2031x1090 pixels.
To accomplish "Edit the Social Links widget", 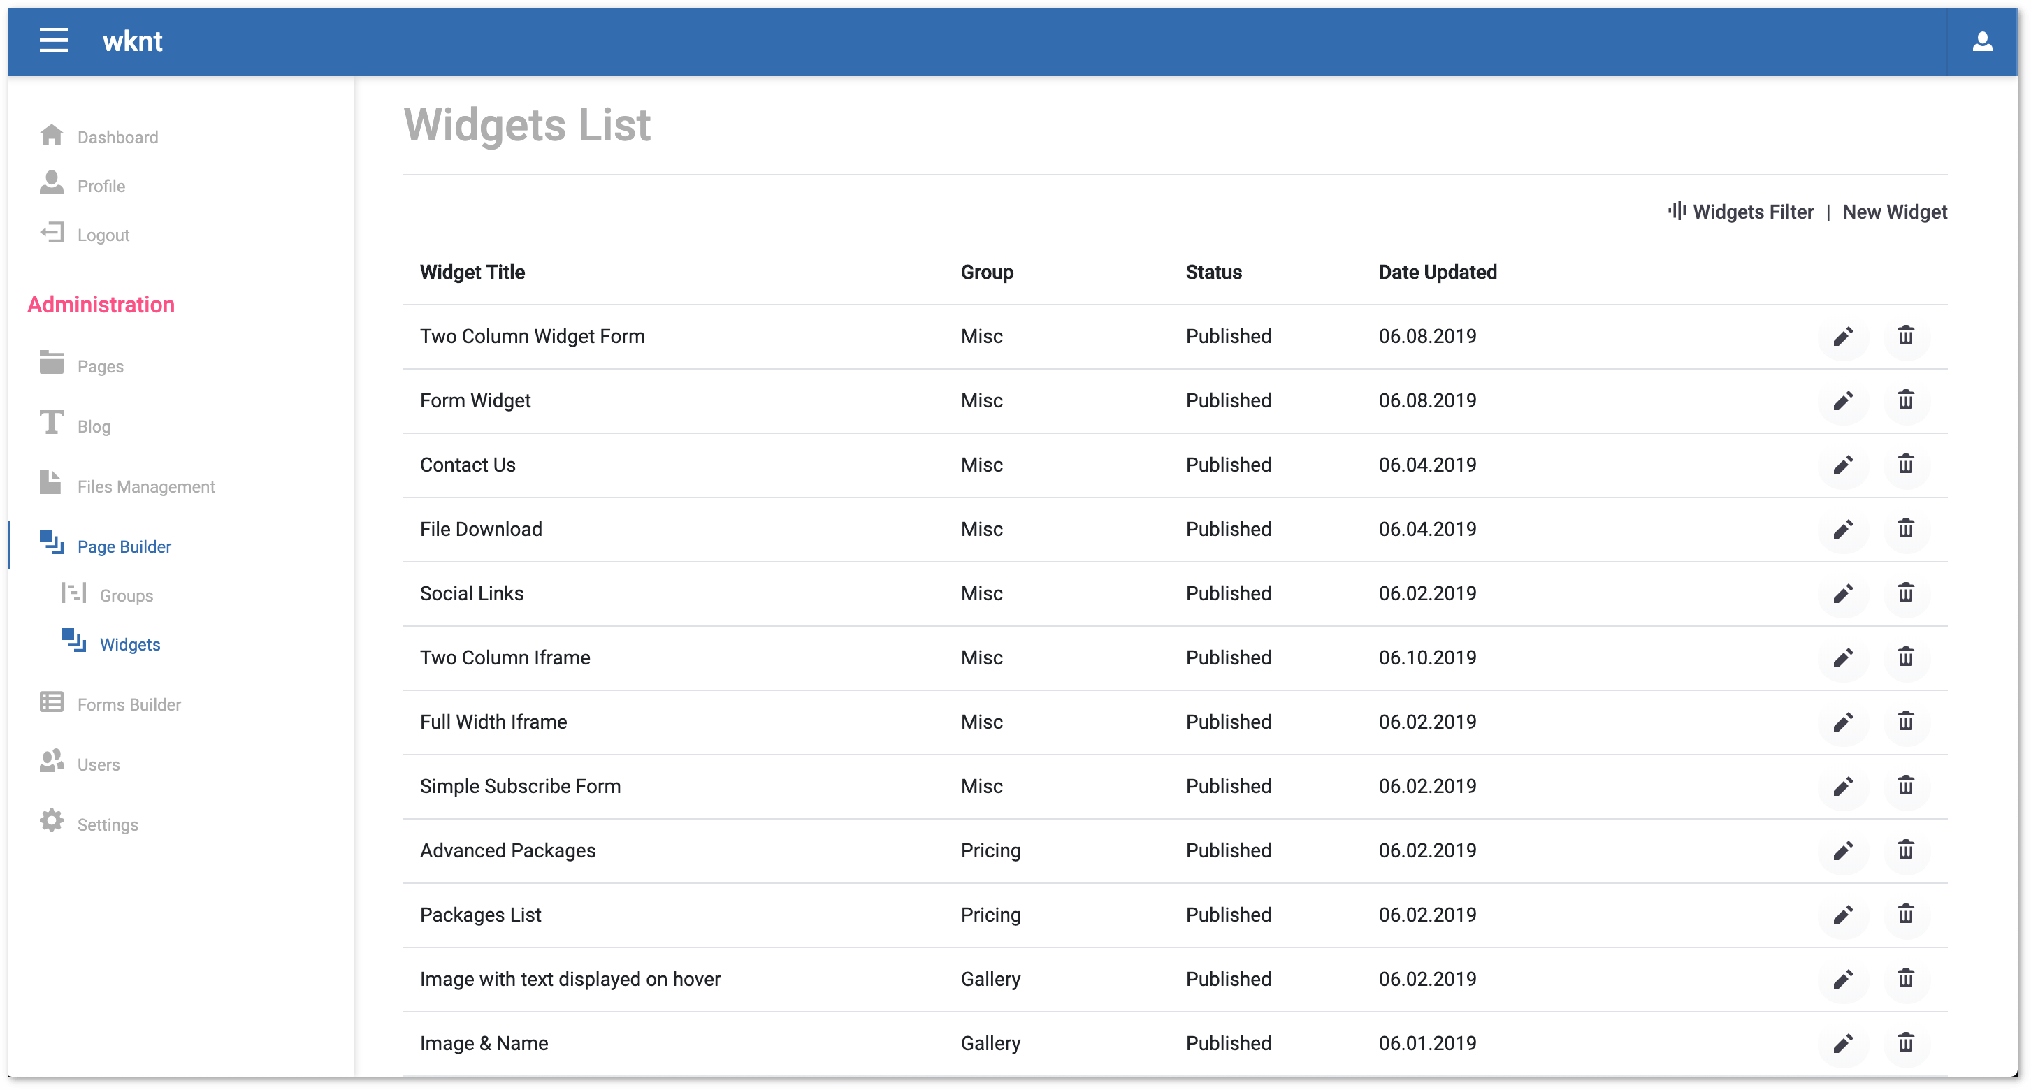I will 1842,593.
